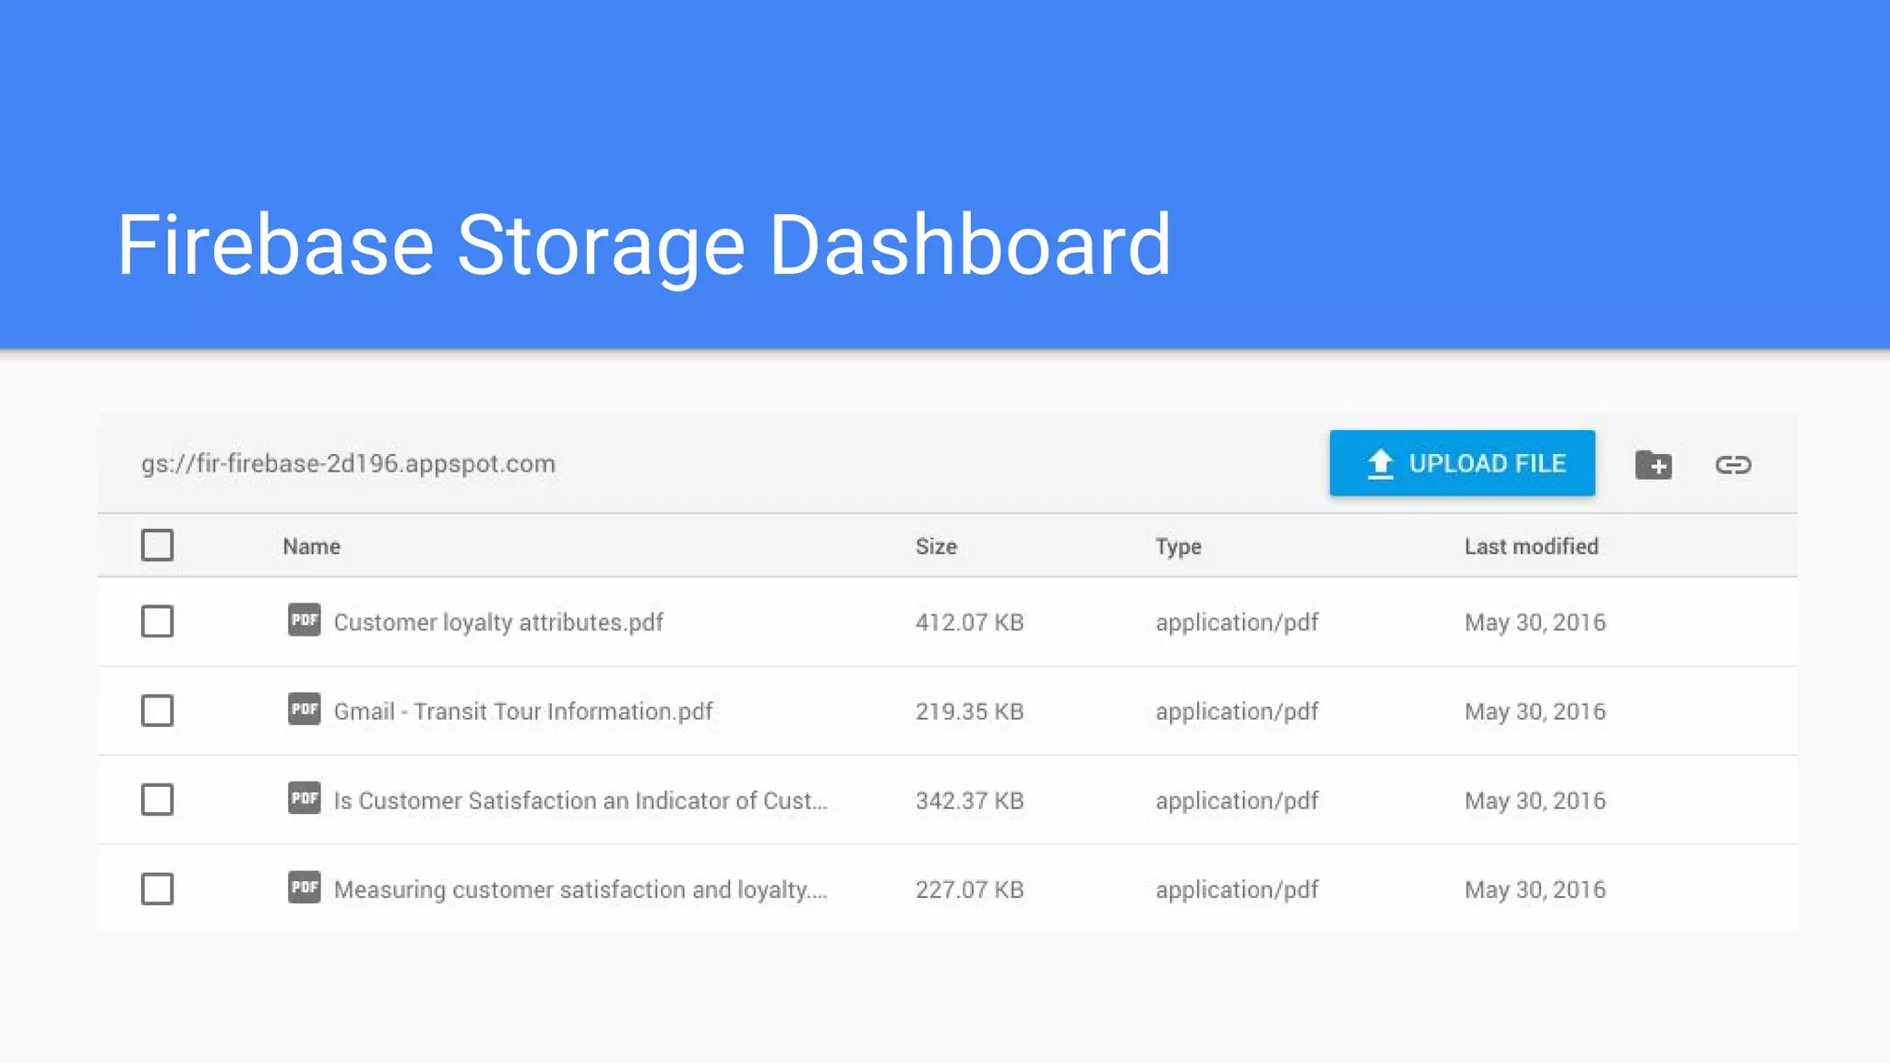This screenshot has height=1063, width=1890.
Task: Click the Firebase Storage Dashboard title
Action: tap(643, 245)
